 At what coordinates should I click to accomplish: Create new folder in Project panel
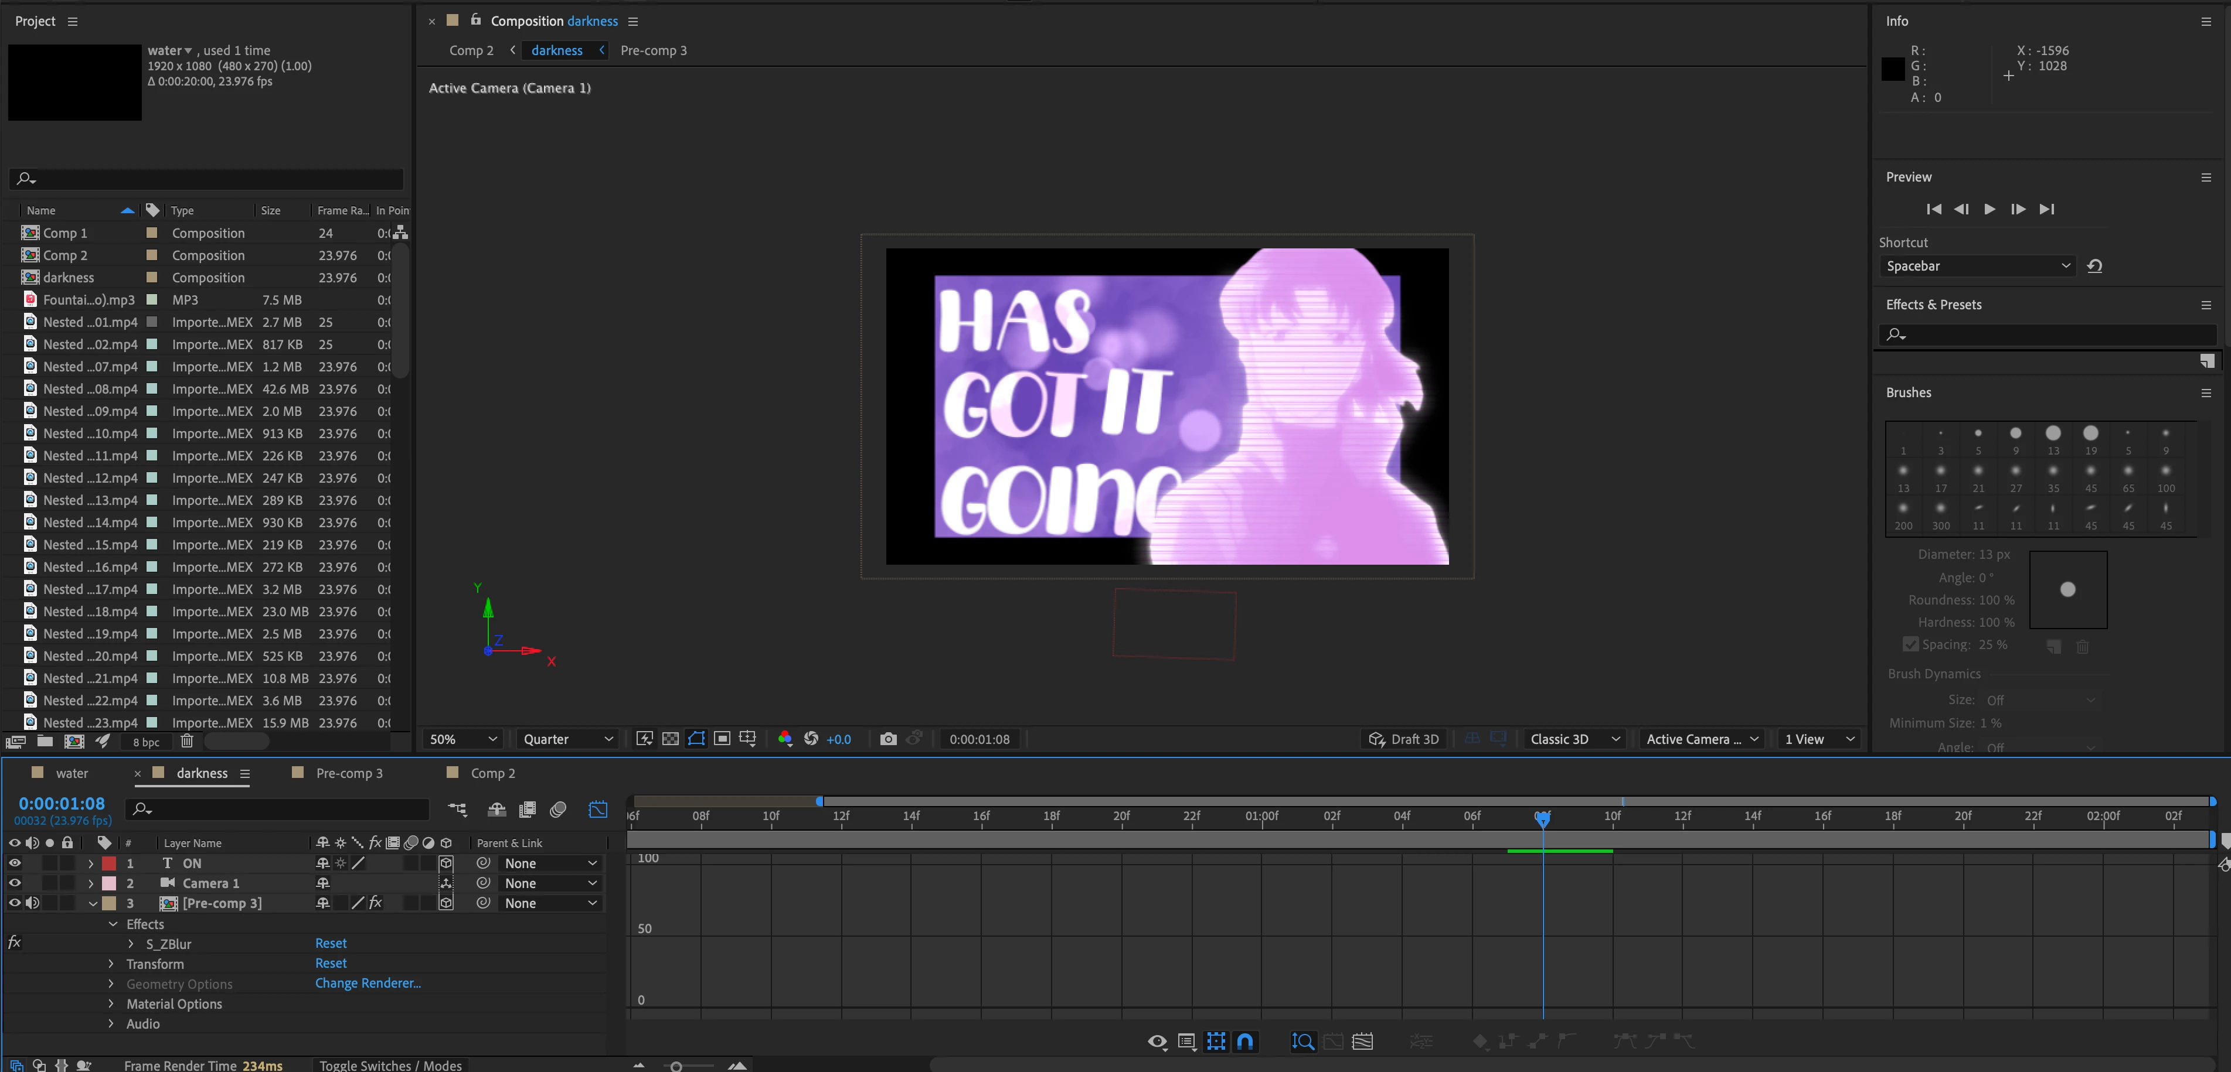click(x=45, y=742)
